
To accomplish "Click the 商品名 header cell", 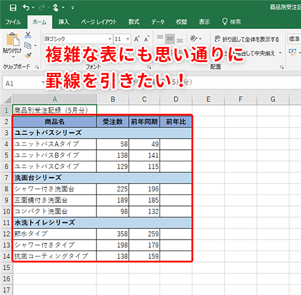I will [55, 122].
